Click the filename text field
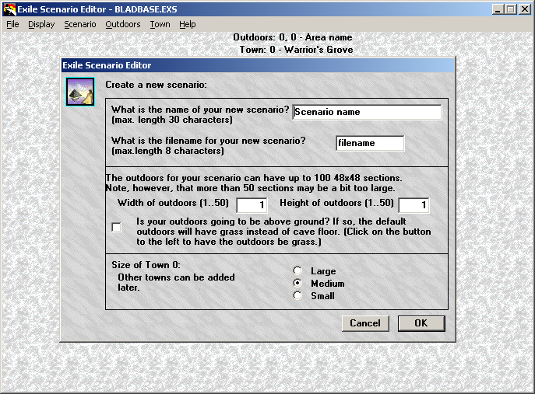Screen dimensions: 535x394 [370, 143]
